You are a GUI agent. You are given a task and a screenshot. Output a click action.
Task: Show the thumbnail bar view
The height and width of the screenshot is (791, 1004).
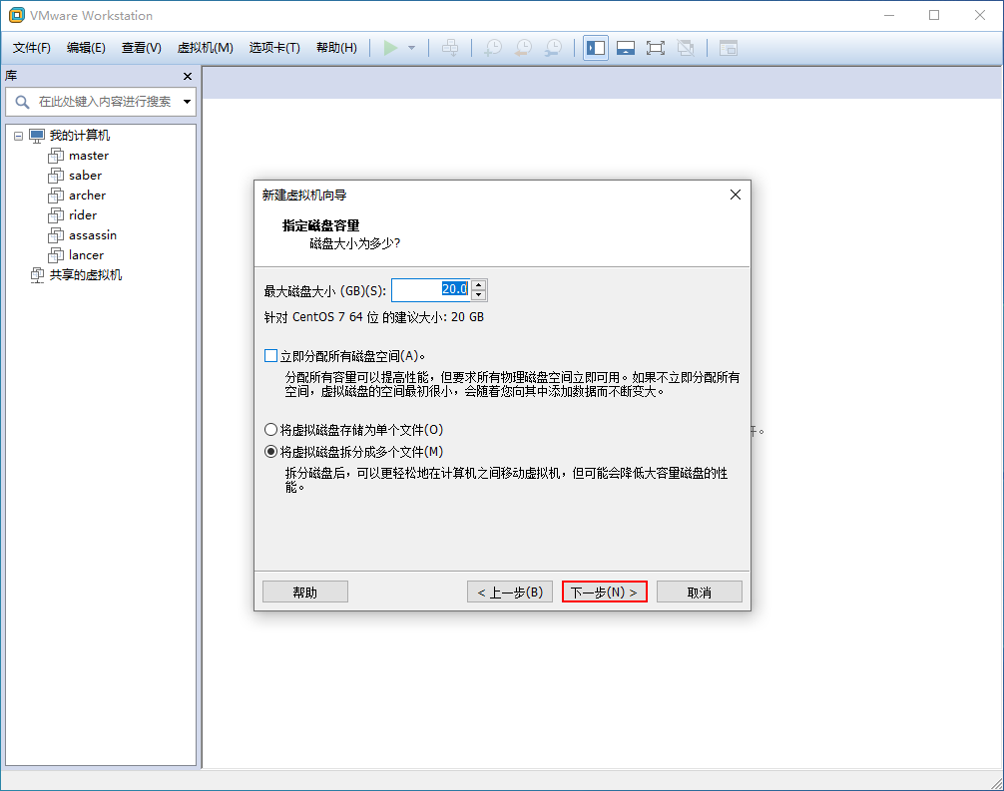click(625, 47)
